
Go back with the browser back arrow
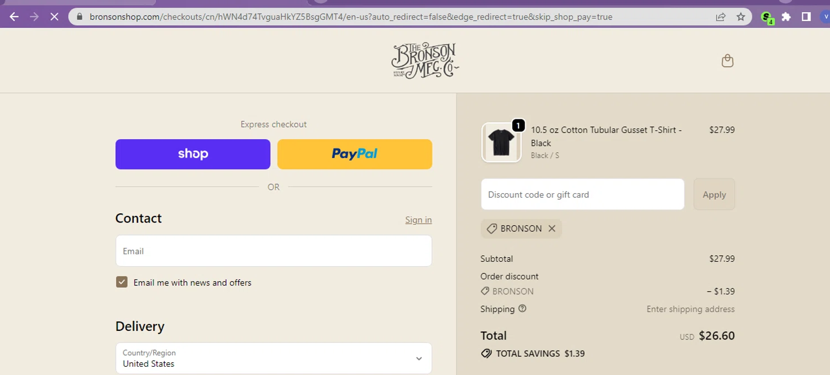pos(14,17)
